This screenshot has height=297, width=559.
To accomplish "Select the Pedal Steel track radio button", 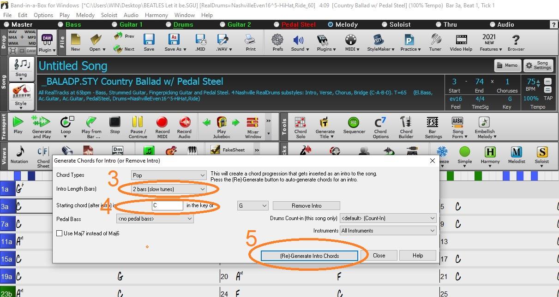I will (276, 24).
